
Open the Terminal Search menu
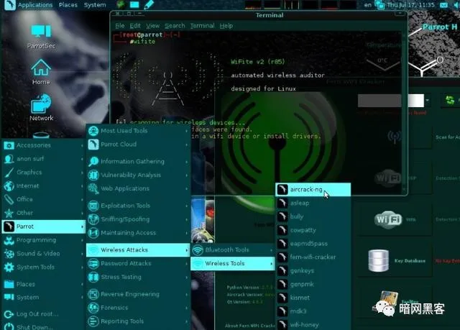tap(175, 26)
